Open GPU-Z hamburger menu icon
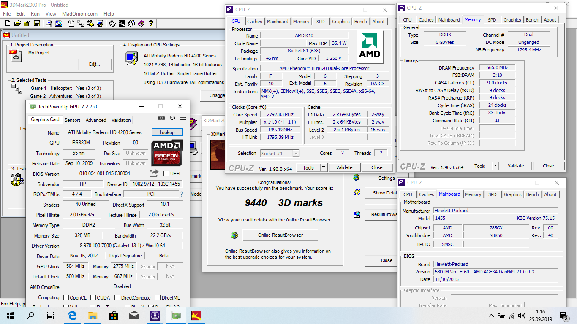 coord(183,118)
